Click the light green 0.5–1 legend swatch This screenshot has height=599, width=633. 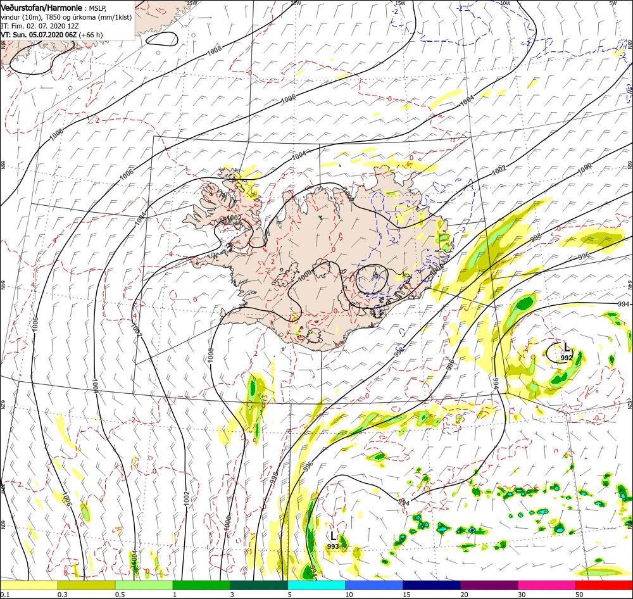(144, 585)
